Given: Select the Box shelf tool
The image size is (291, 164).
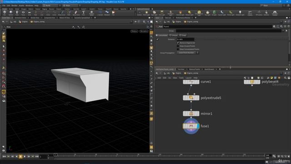Looking at the screenshot, I should (x=5, y=13).
